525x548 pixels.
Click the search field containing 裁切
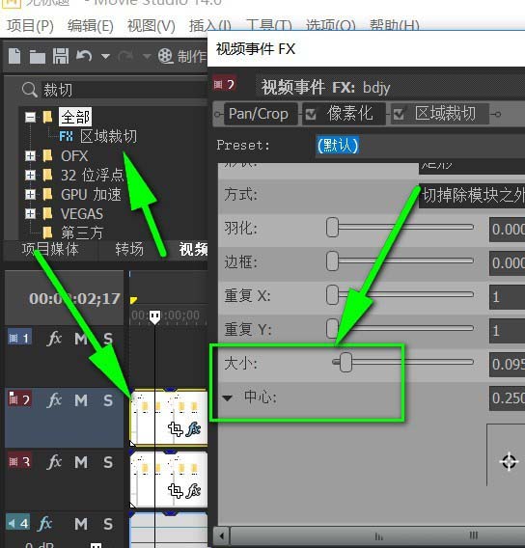coord(124,90)
